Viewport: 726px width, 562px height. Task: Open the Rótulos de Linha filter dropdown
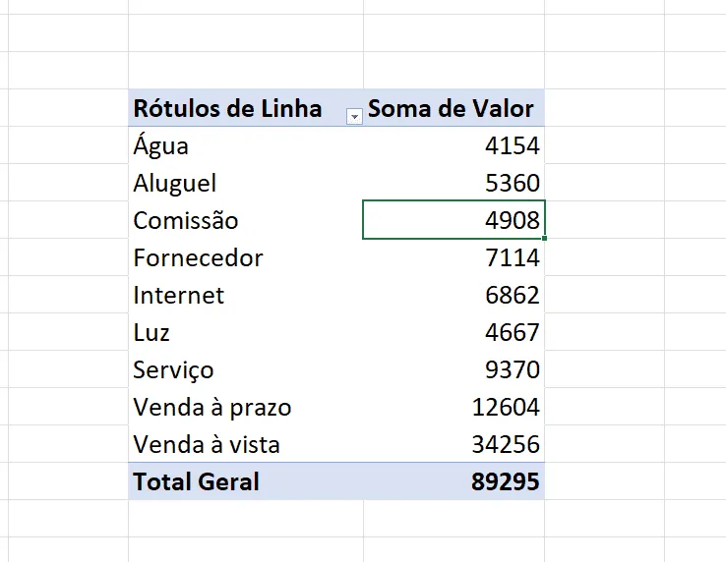(354, 117)
